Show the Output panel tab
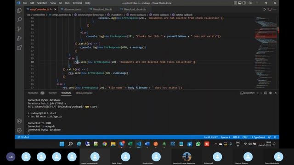 coord(52,93)
